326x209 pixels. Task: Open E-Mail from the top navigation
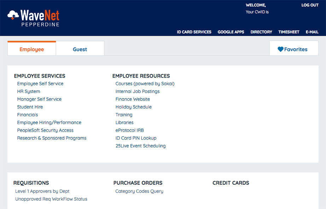tap(312, 32)
